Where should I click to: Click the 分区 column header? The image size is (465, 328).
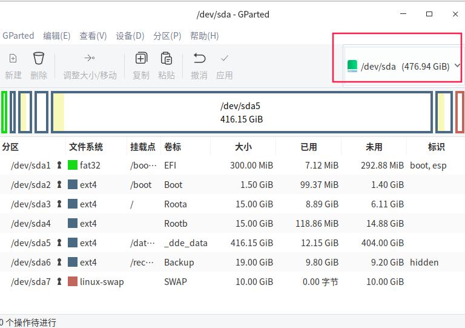coord(33,147)
